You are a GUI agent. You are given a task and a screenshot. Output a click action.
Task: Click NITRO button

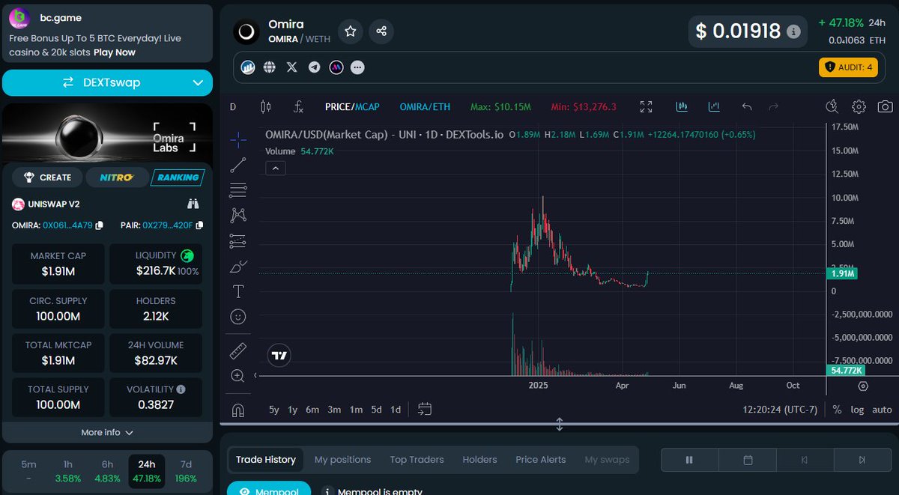click(115, 177)
